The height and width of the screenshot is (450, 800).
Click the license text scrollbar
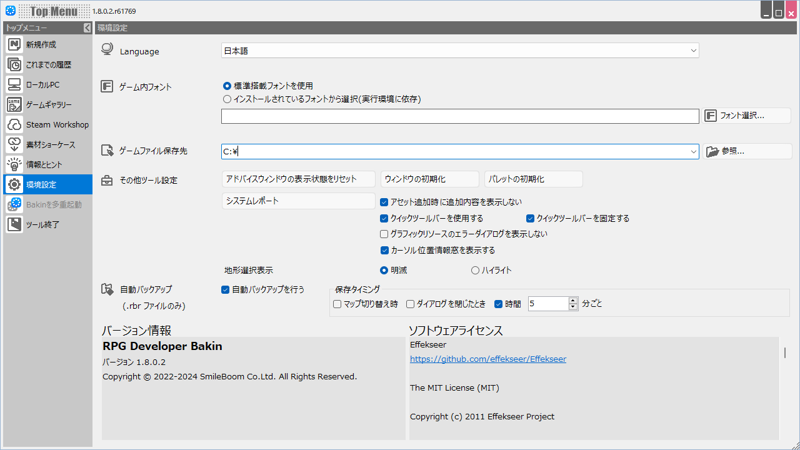785,353
